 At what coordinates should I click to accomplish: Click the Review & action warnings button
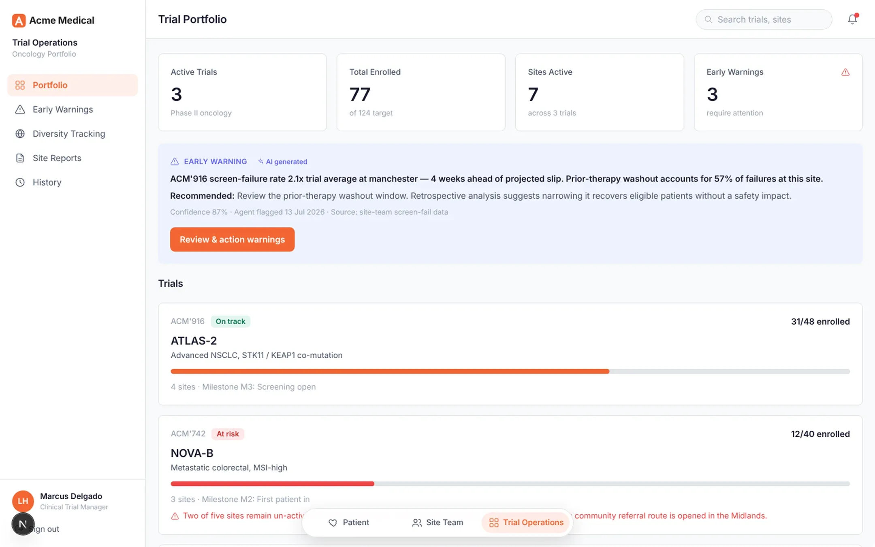tap(232, 239)
